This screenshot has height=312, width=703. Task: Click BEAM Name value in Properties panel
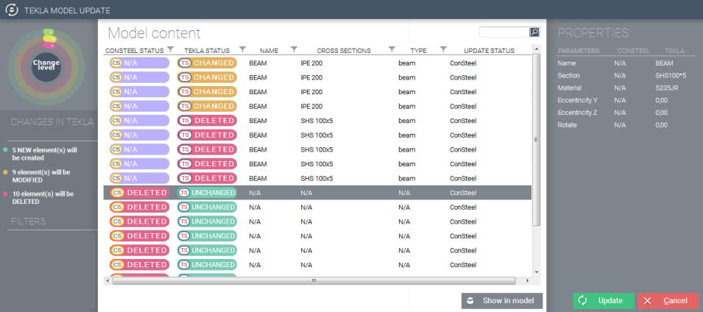click(664, 63)
